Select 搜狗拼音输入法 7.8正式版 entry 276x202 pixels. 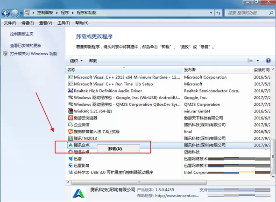tap(97, 132)
